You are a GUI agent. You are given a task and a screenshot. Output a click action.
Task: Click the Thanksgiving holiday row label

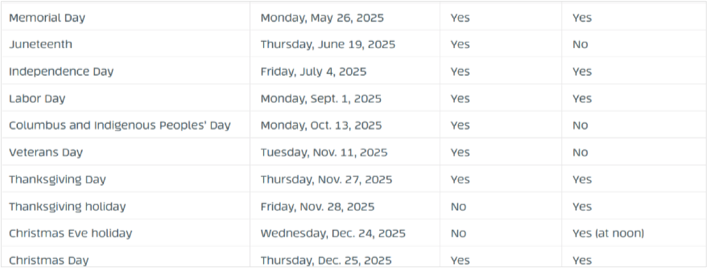[67, 207]
